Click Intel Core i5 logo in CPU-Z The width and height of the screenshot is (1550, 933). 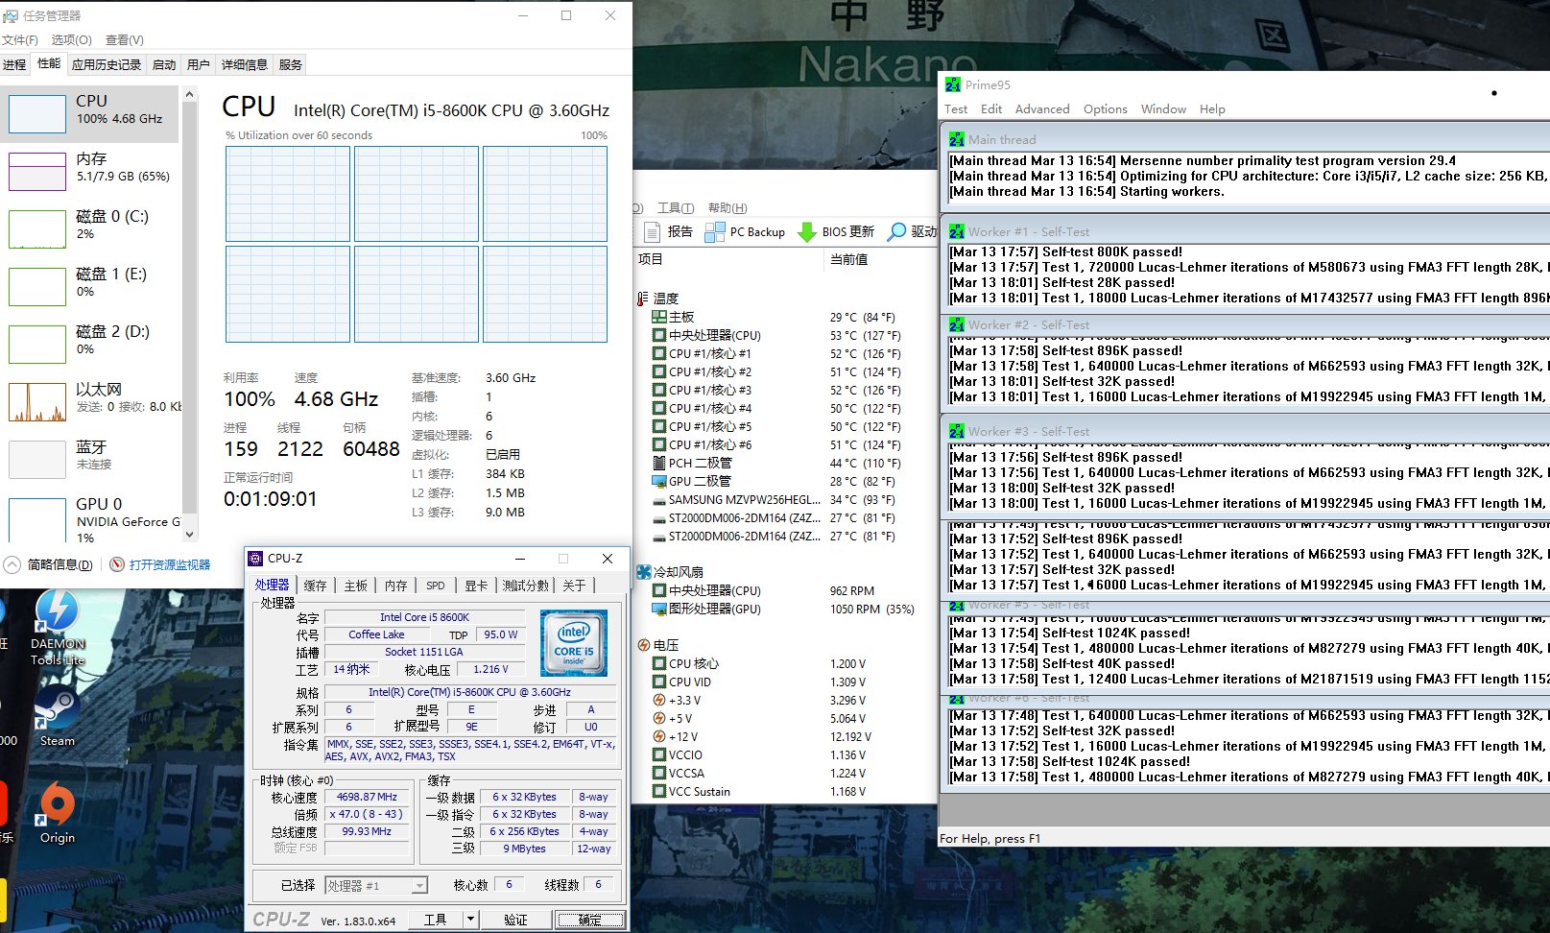574,643
